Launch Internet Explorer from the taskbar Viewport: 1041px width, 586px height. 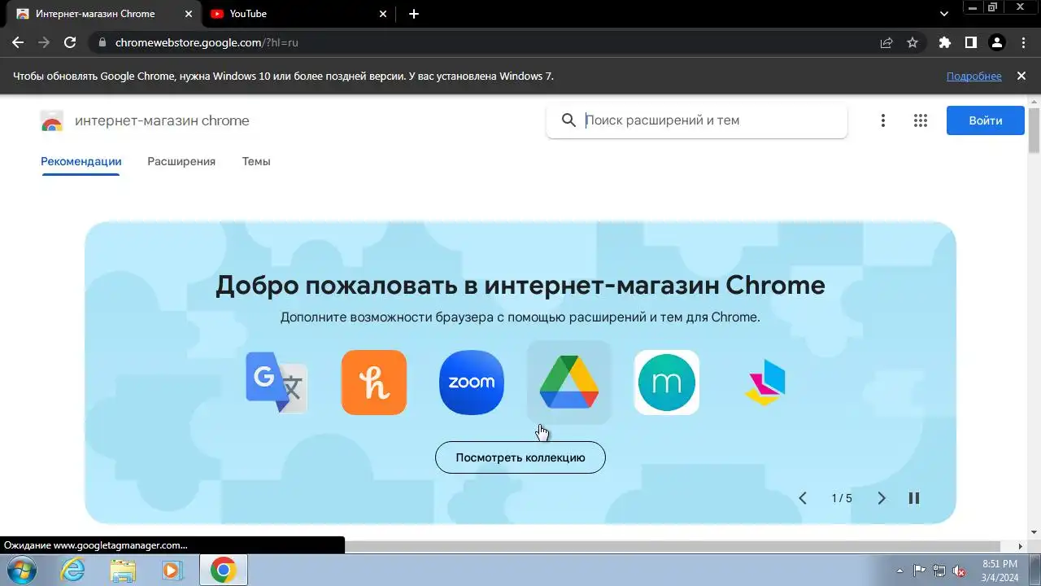pos(73,571)
